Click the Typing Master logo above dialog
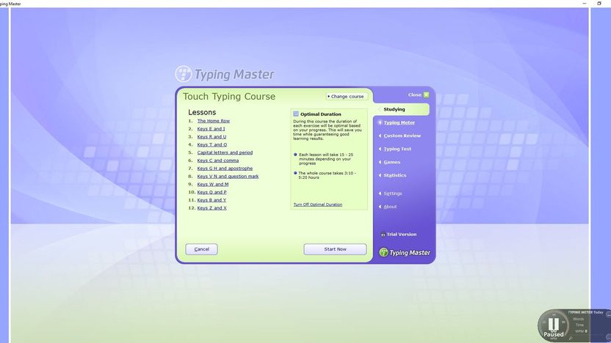Image resolution: width=611 pixels, height=343 pixels. click(225, 74)
